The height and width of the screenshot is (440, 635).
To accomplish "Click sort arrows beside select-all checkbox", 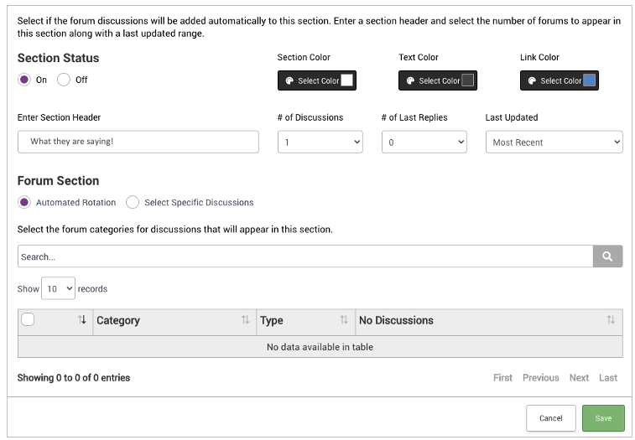I will 82,320.
